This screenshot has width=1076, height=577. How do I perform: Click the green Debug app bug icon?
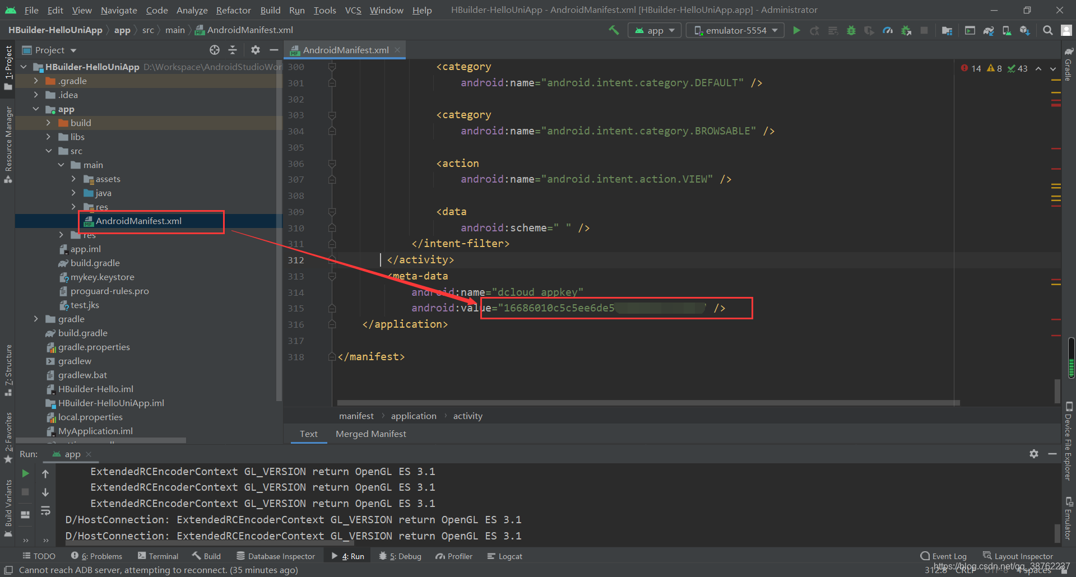(x=851, y=30)
